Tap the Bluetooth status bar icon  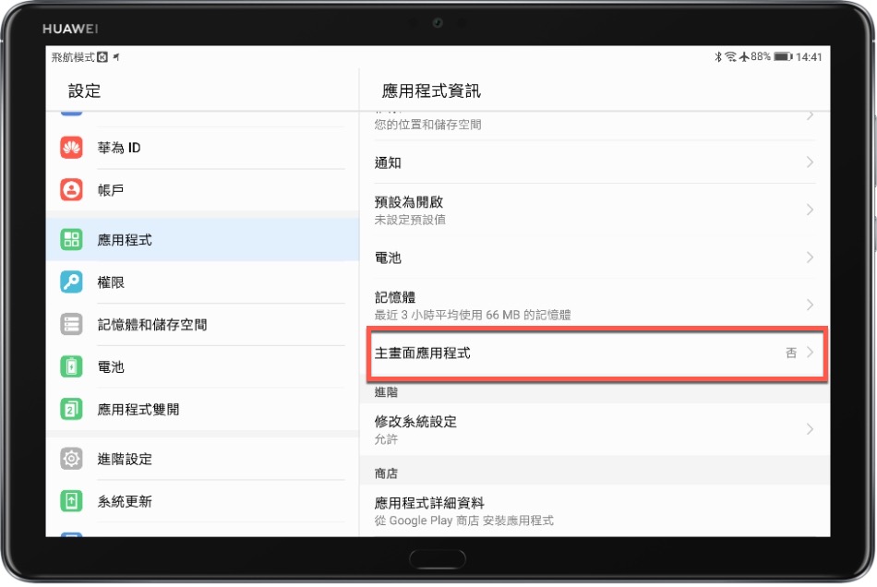(x=718, y=56)
